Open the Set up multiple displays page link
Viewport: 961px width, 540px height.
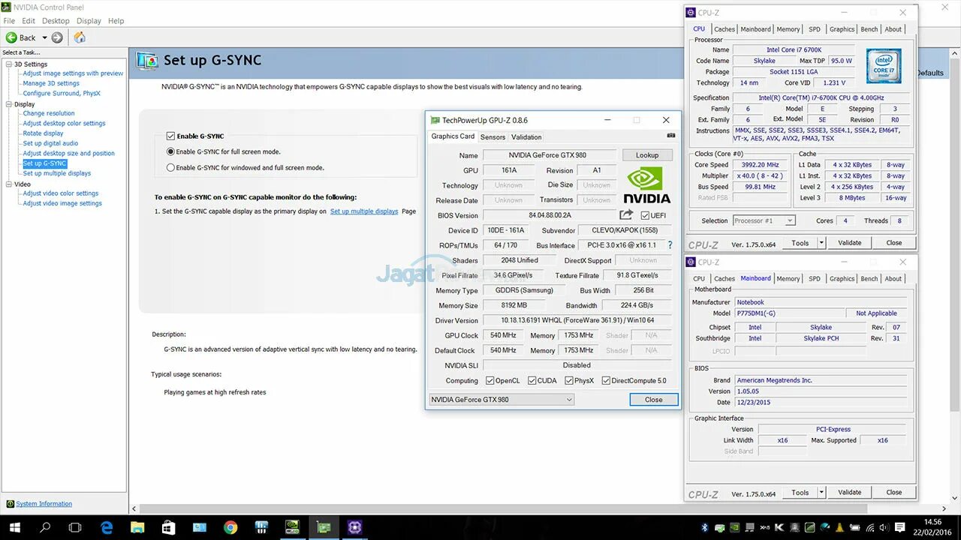(364, 211)
